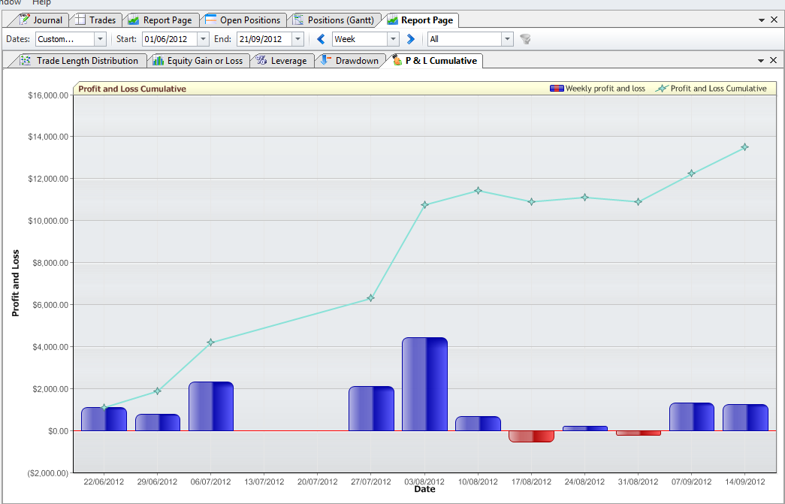
Task: Go to previous week with left arrow
Action: [321, 39]
